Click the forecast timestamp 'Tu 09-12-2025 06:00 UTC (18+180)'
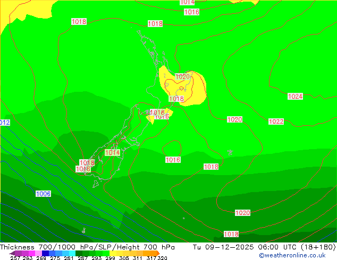The width and height of the screenshot is (337, 260). [x=264, y=247]
